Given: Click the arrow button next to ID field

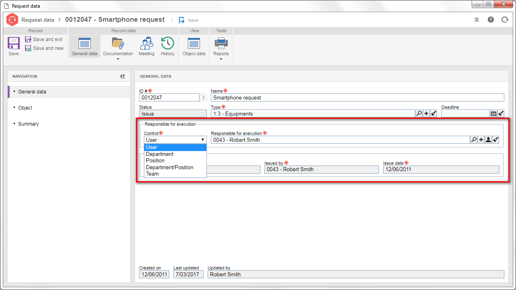Looking at the screenshot, I should (x=204, y=97).
